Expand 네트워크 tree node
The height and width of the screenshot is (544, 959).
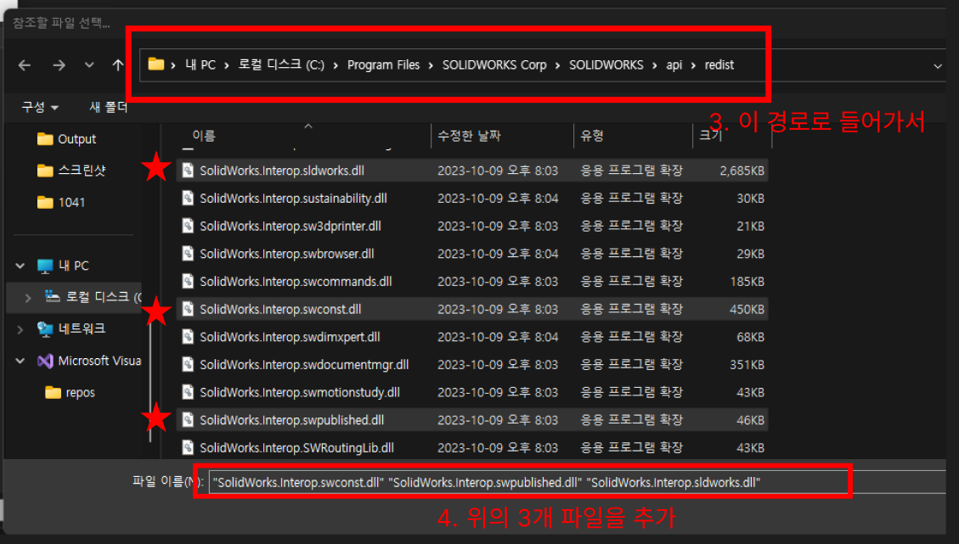pyautogui.click(x=20, y=329)
